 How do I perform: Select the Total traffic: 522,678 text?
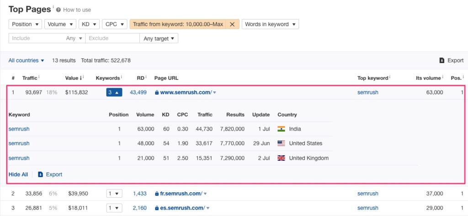click(x=106, y=60)
